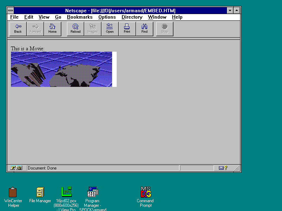Viewport: 282px width, 211px height.
Task: Open the window control menu box
Action: tap(11, 11)
